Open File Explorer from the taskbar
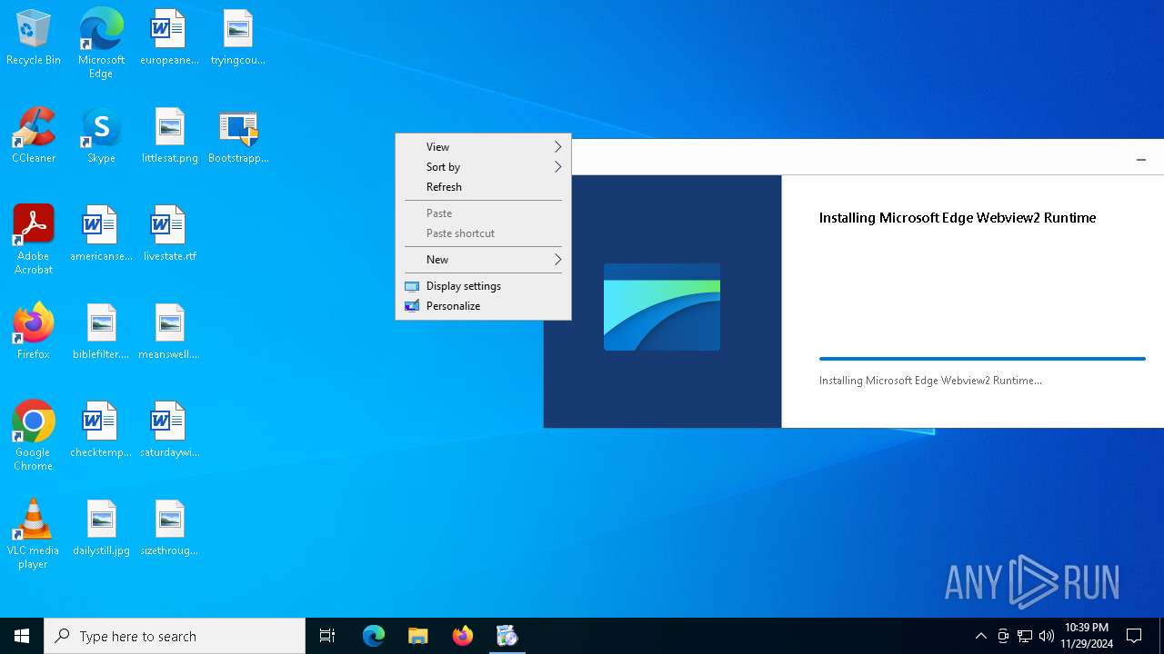Viewport: 1164px width, 654px height. [418, 636]
